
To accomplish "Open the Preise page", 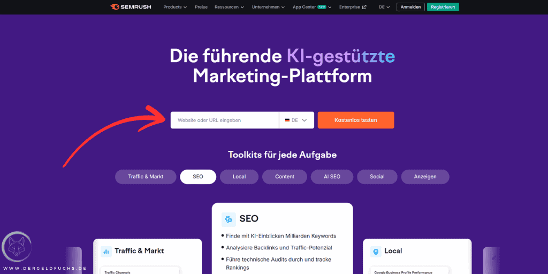I will 201,7.
